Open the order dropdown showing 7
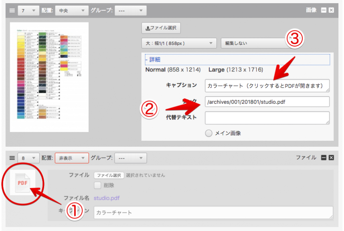Viewport: 344px width, 231px height. (x=28, y=10)
